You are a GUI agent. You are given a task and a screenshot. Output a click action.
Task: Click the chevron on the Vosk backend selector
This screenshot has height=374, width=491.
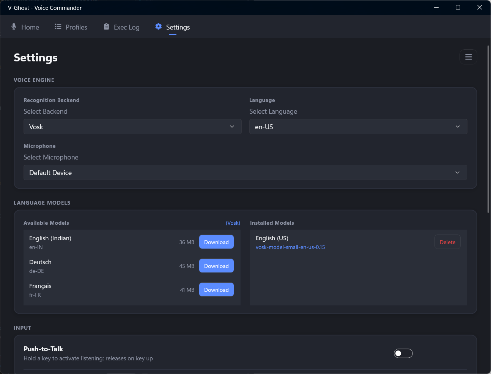pos(232,127)
